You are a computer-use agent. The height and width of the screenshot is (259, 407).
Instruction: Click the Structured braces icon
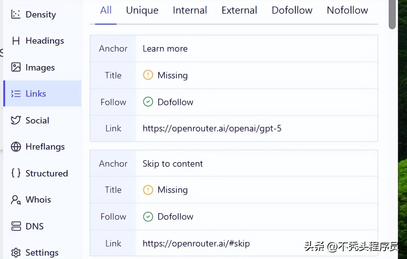pyautogui.click(x=16, y=173)
